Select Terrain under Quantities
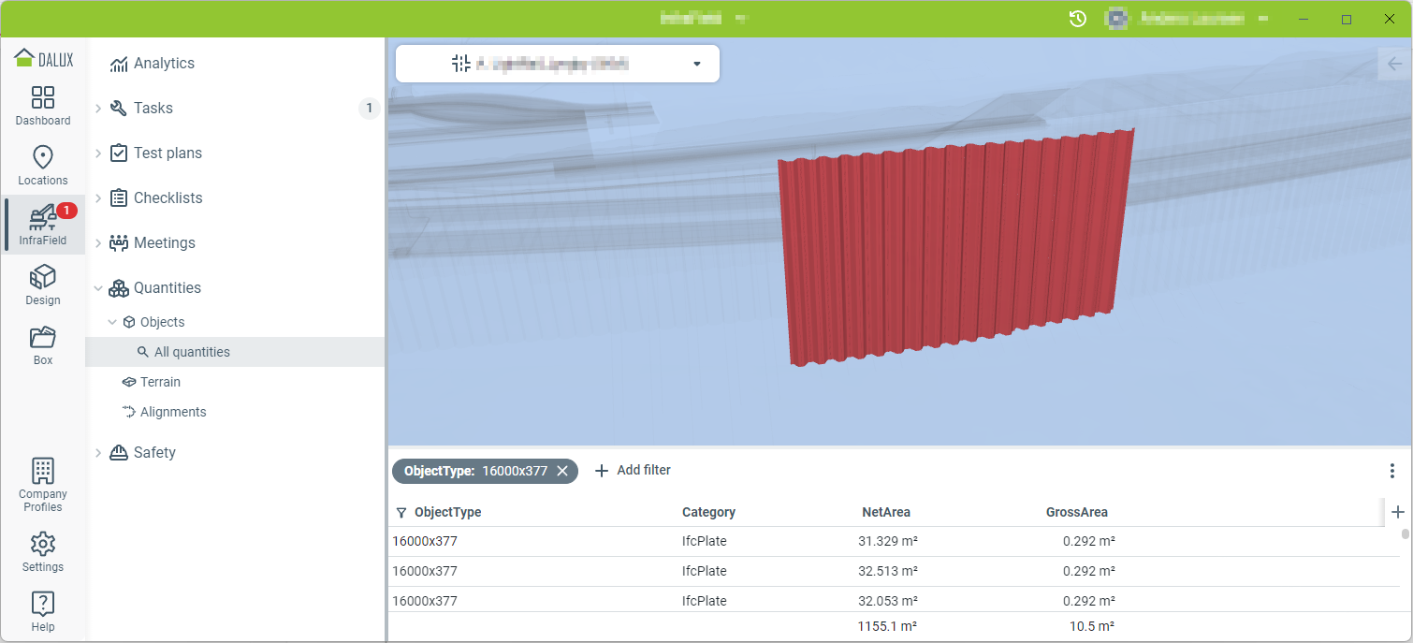The width and height of the screenshot is (1413, 643). 160,382
